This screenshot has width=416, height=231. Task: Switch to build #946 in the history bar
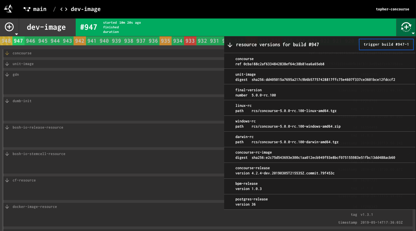pos(30,41)
